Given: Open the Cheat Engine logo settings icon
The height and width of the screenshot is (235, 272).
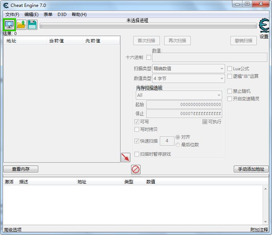Looking at the screenshot, I should coord(264,25).
